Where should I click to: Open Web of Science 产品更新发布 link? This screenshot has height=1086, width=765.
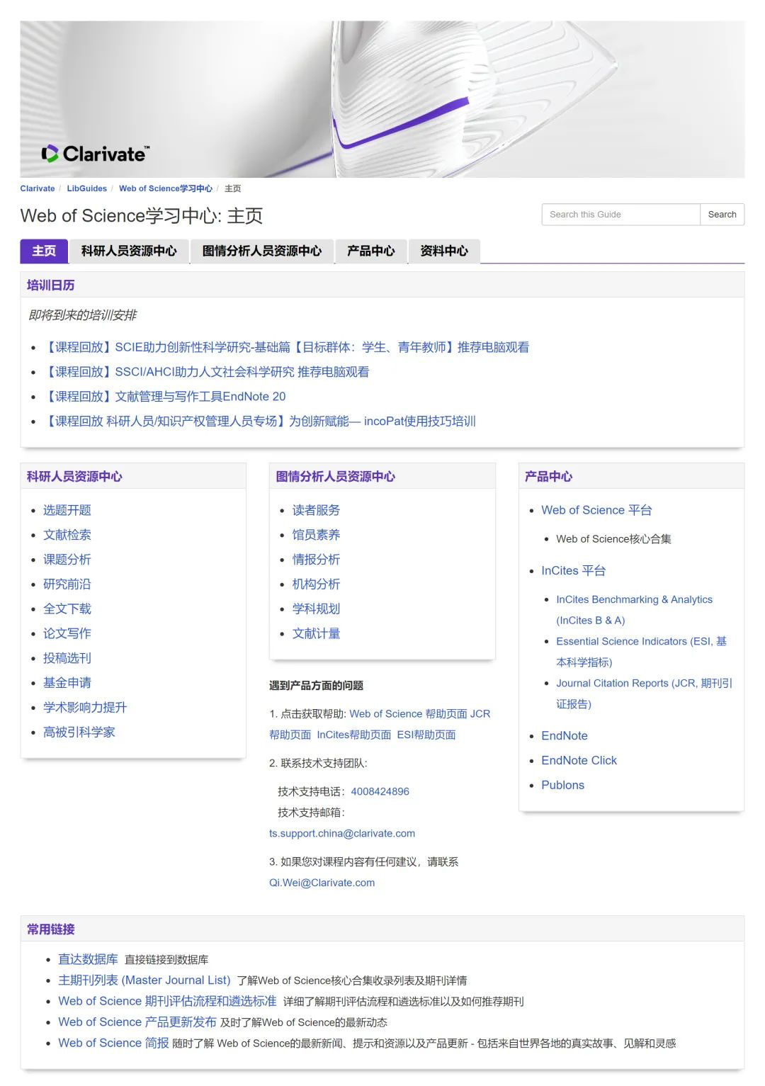(137, 1022)
